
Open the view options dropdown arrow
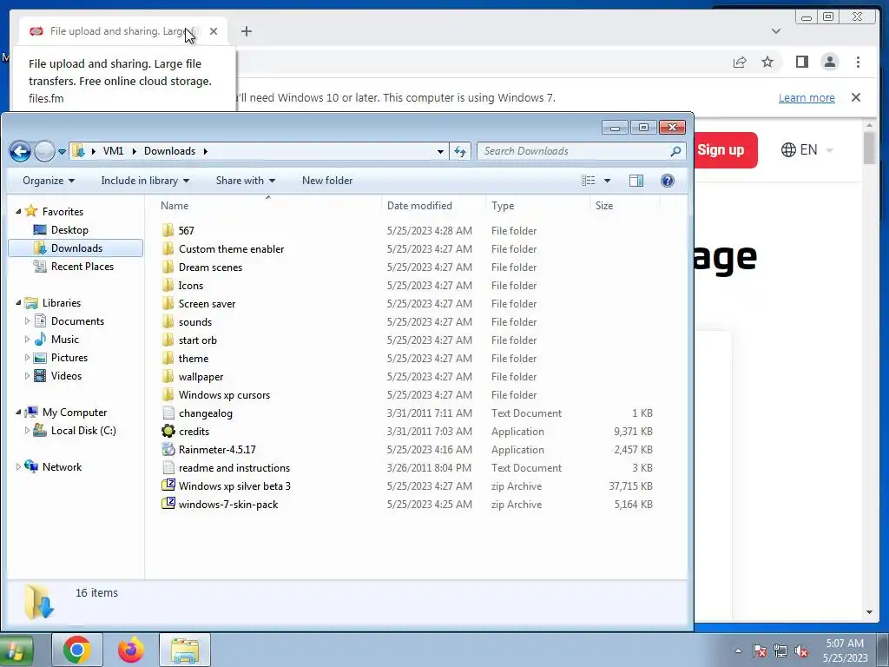607,181
